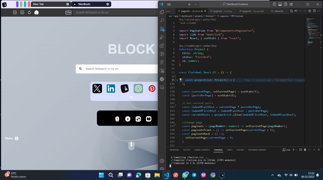Open the customize layout button in VS Code
Screen dimensions: 323x180
tap(291, 4)
